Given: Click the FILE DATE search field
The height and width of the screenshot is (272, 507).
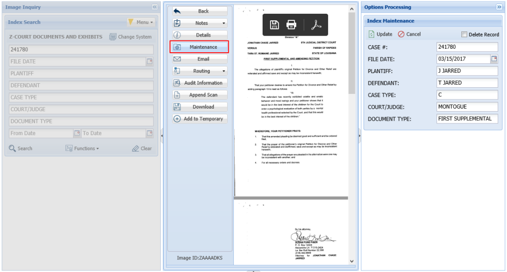Looking at the screenshot, I should click(x=77, y=61).
